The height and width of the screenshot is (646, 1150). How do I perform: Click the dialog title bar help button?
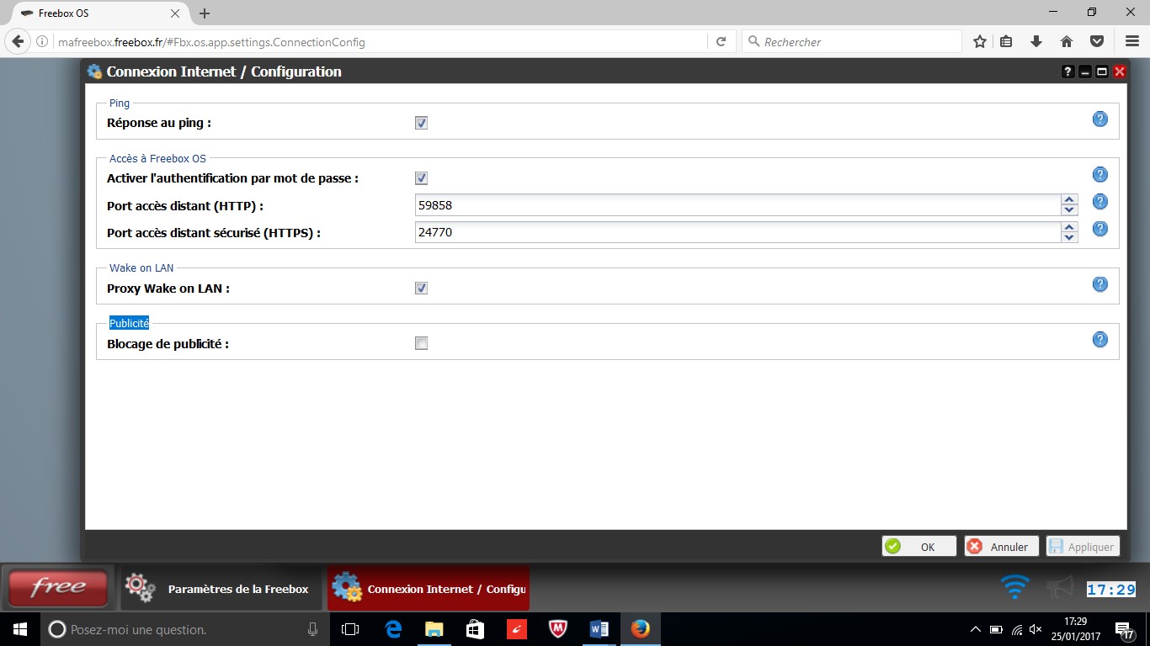(1067, 72)
